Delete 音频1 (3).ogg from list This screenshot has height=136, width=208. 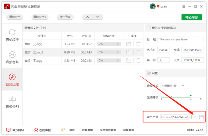(138, 61)
